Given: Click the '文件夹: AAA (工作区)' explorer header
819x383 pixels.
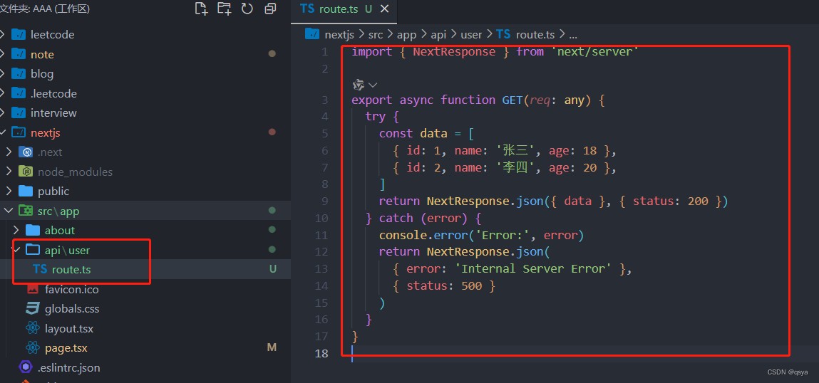Looking at the screenshot, I should click(x=45, y=9).
